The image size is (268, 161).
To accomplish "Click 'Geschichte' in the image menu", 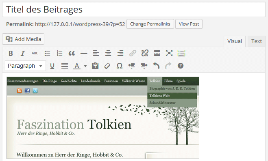I will (x=69, y=81).
